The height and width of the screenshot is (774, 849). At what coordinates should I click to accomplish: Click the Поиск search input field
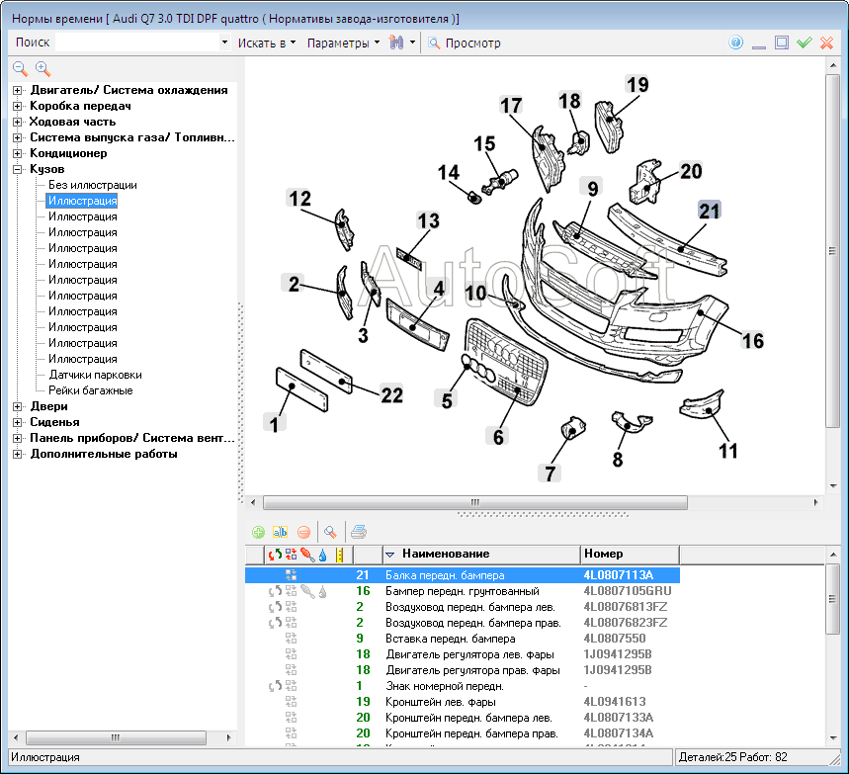(x=137, y=43)
